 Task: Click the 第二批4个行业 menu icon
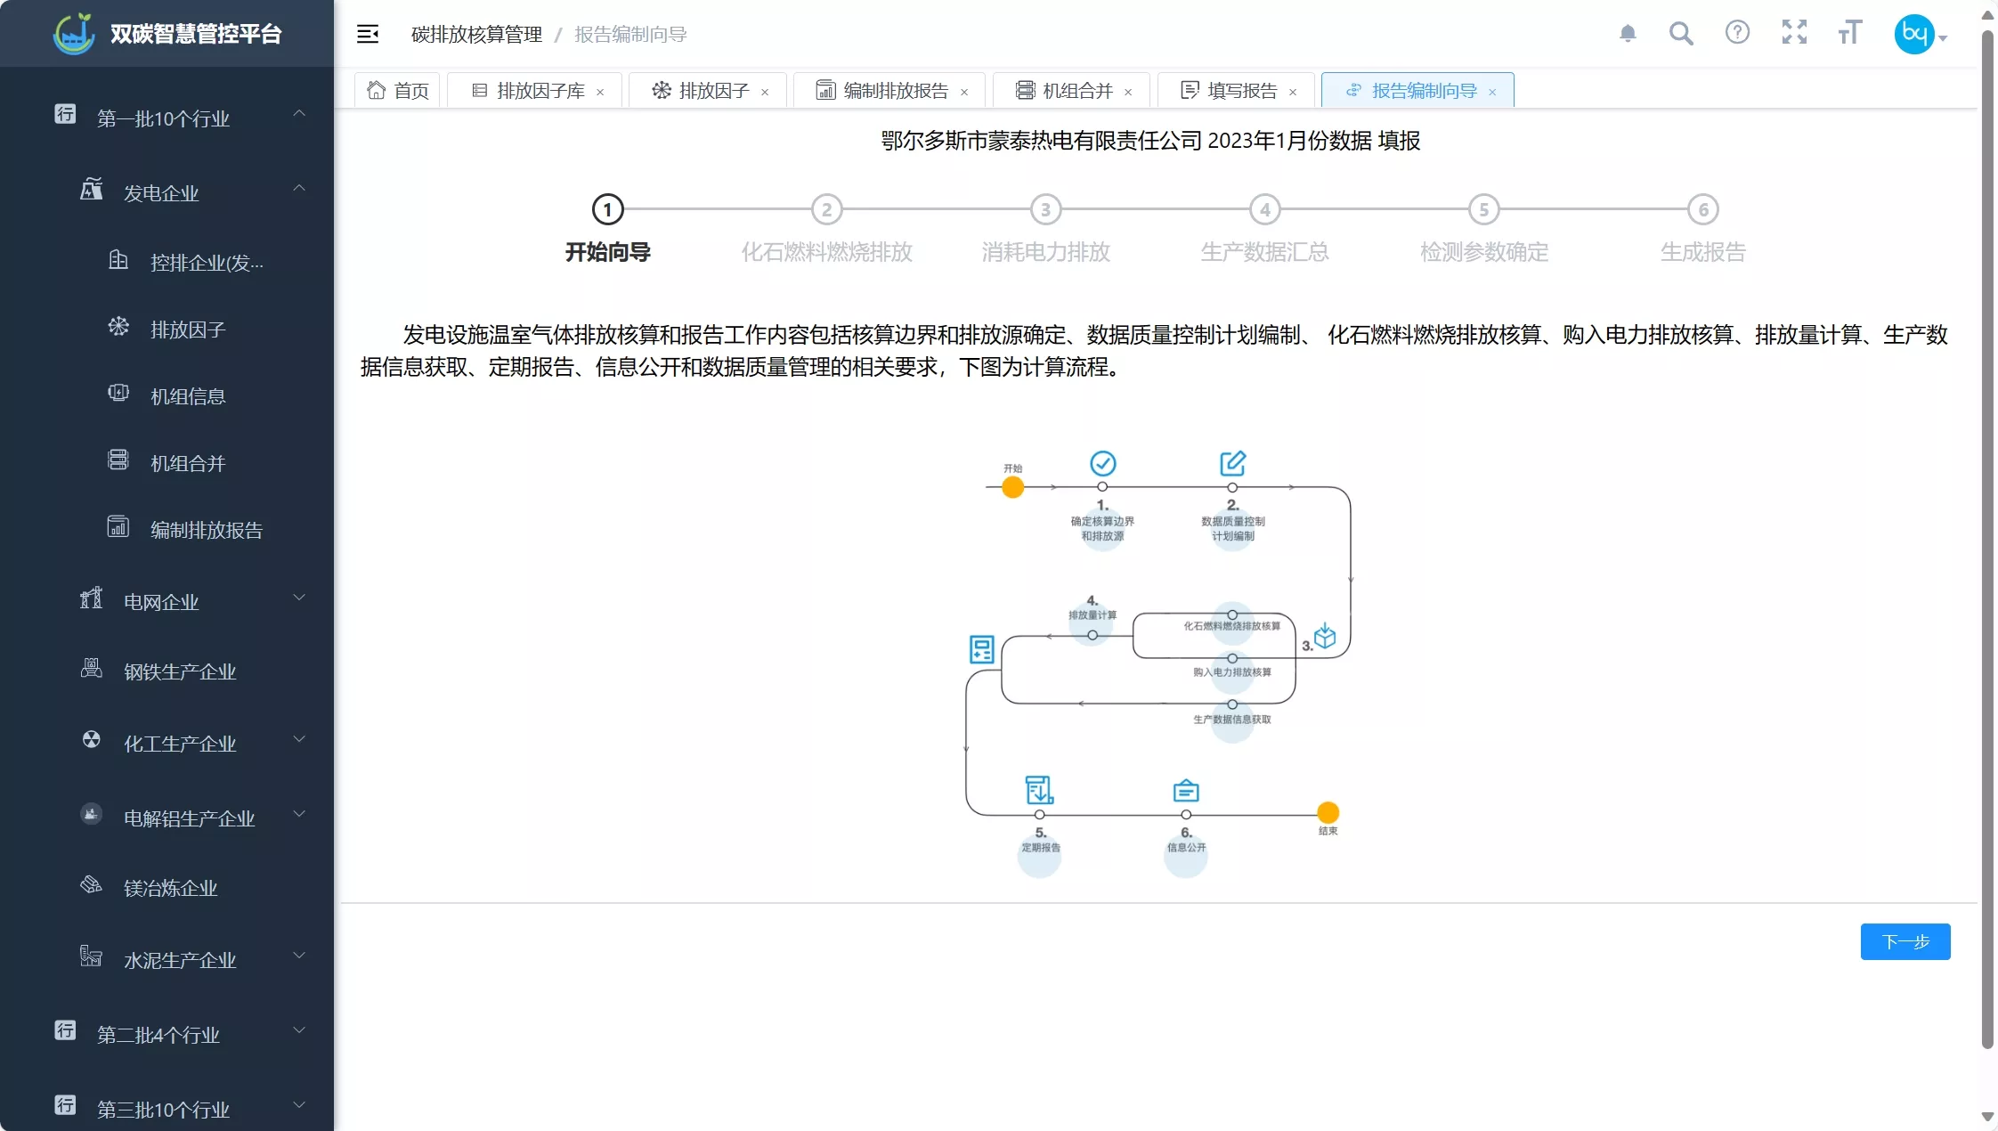(x=65, y=1030)
